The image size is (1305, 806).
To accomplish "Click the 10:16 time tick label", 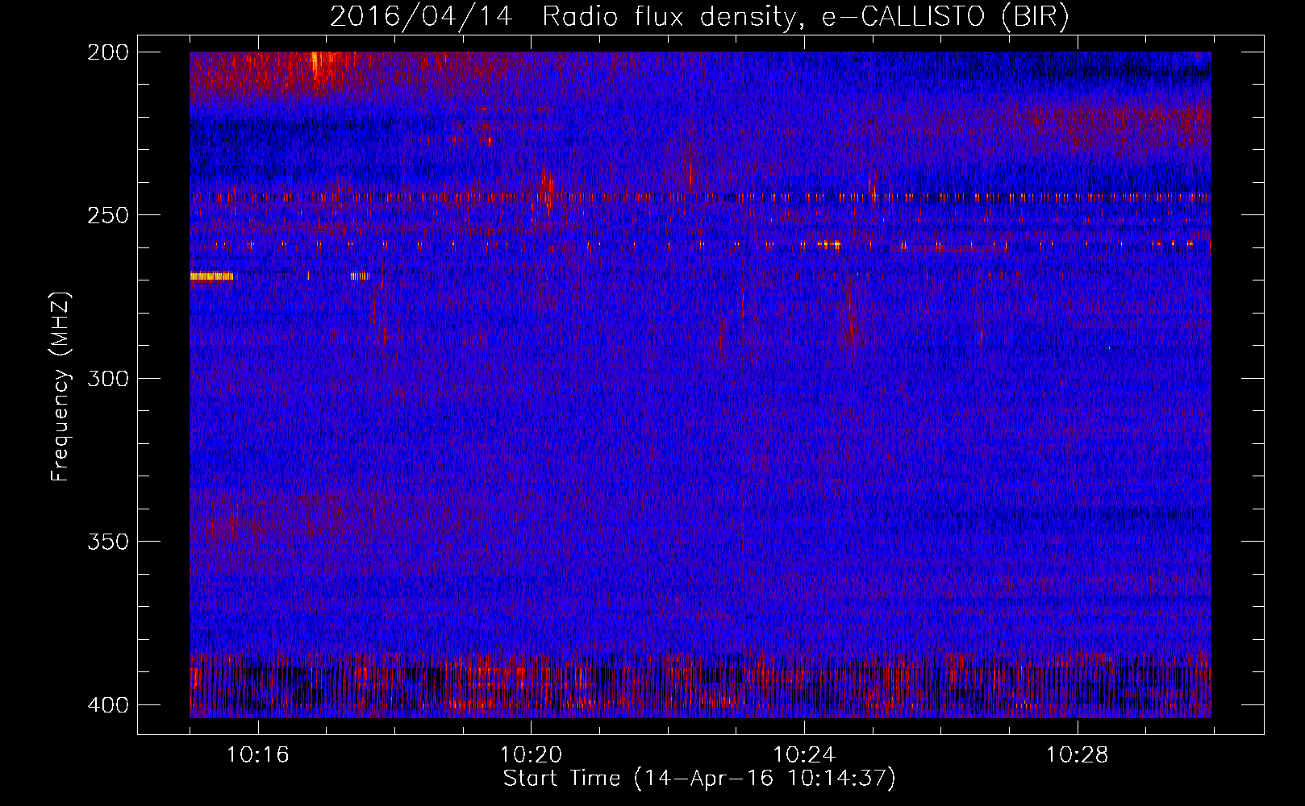I will pyautogui.click(x=258, y=754).
